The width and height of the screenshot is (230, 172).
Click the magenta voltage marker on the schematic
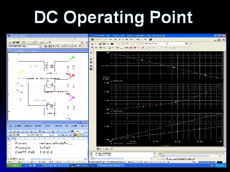click(x=72, y=99)
